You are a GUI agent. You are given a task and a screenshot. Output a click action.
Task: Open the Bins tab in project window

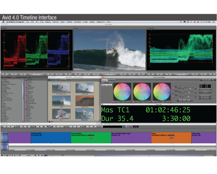(x=3, y=78)
